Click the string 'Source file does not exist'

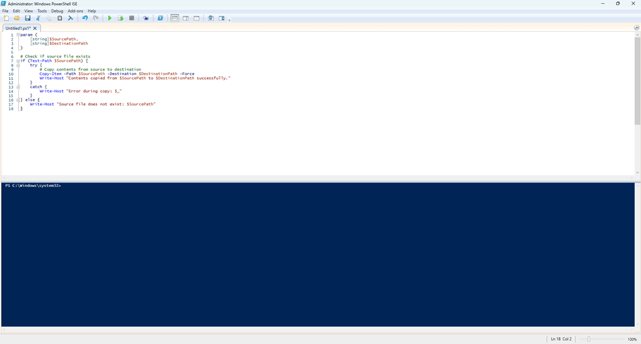coord(106,104)
